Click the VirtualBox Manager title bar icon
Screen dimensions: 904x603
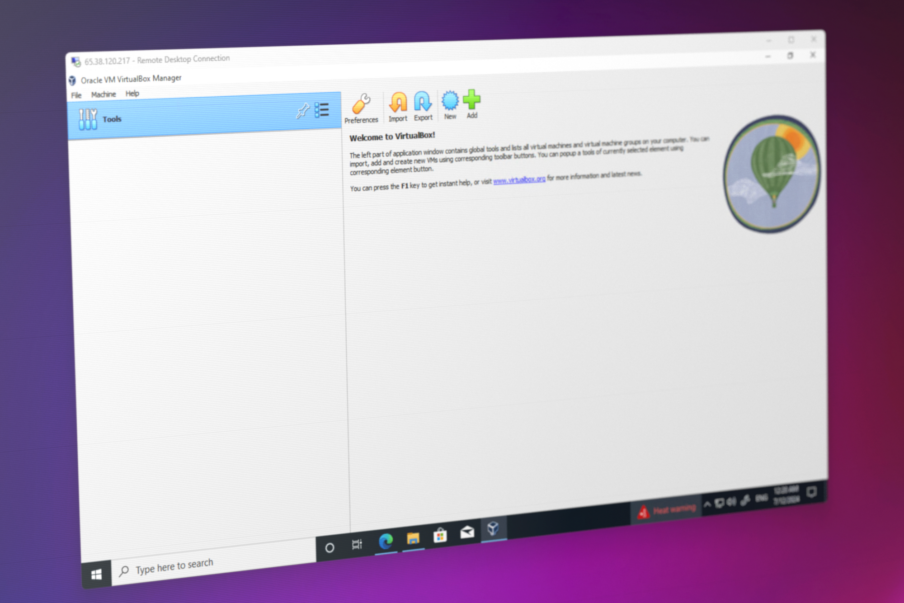pyautogui.click(x=72, y=81)
